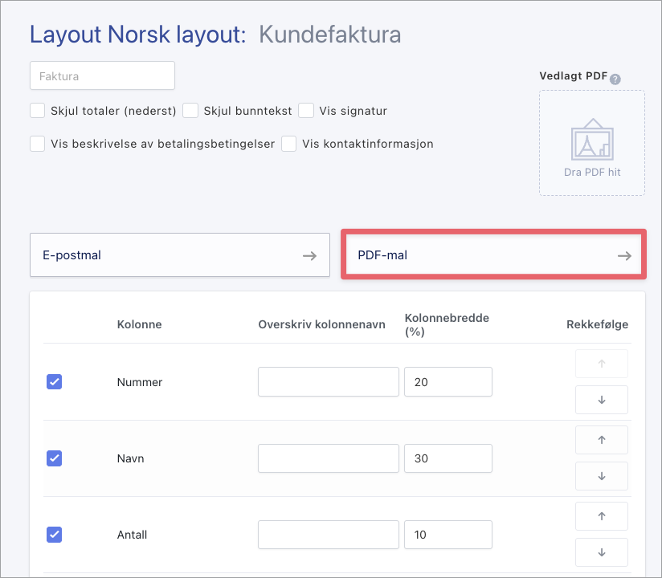Move the Navn column down with arrow
The height and width of the screenshot is (578, 662).
point(601,475)
